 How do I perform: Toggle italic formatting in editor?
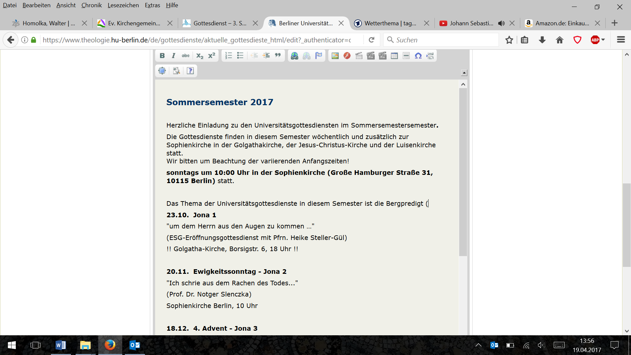click(x=174, y=56)
